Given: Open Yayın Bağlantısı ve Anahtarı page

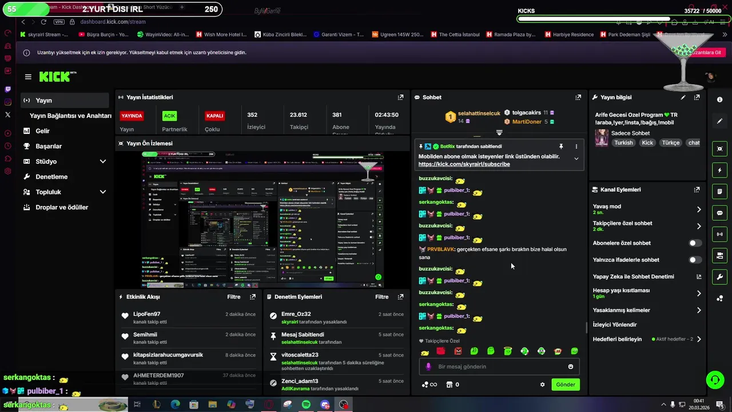Looking at the screenshot, I should [70, 116].
